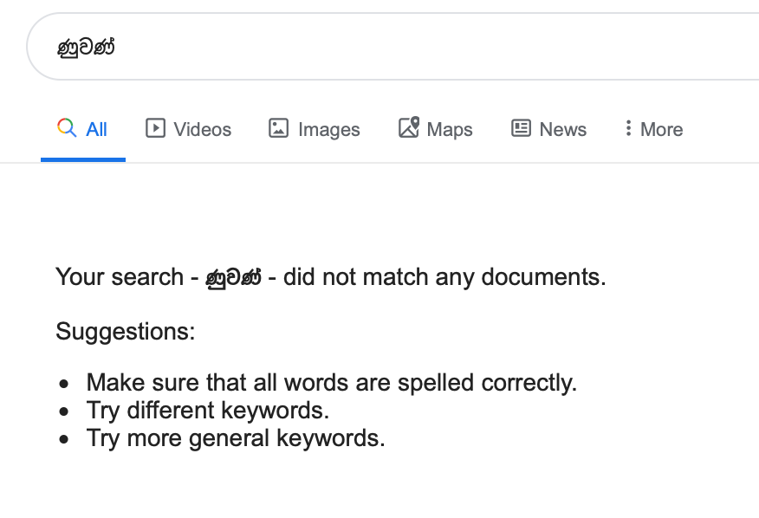This screenshot has width=759, height=518.
Task: Switch to the Videos tab label
Action: [x=203, y=130]
